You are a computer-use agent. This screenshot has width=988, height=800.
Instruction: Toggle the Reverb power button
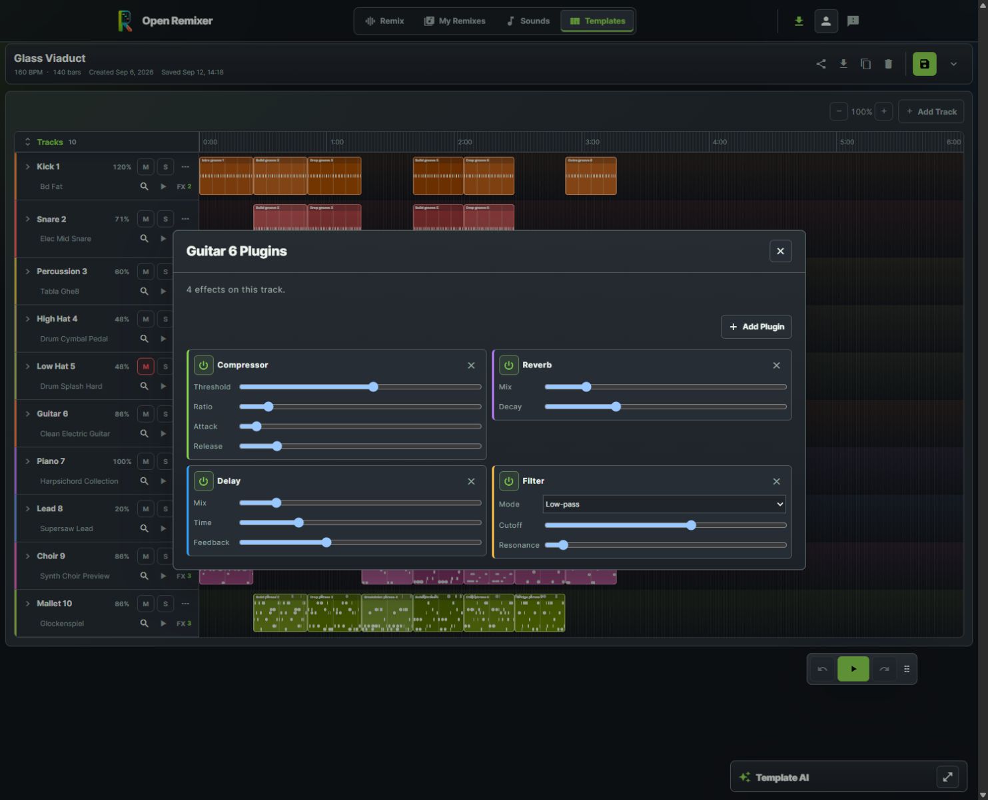pos(509,365)
